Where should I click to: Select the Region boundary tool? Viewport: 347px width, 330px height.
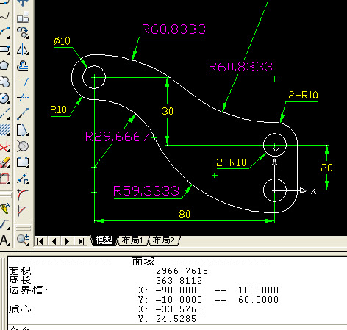4,179
